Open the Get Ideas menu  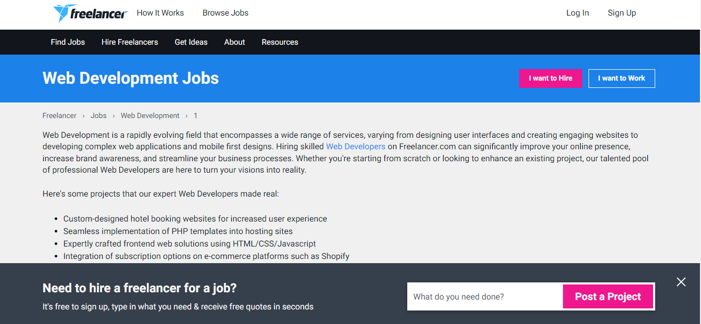[x=191, y=42]
